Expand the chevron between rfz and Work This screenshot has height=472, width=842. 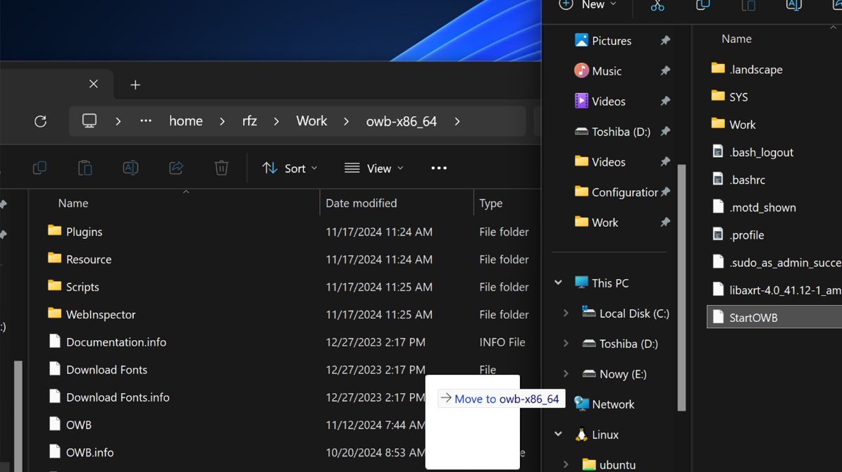(x=276, y=121)
